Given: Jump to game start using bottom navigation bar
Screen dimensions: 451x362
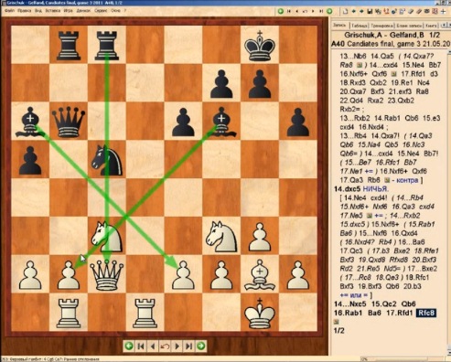Looking at the screenshot, I should click(x=141, y=346).
